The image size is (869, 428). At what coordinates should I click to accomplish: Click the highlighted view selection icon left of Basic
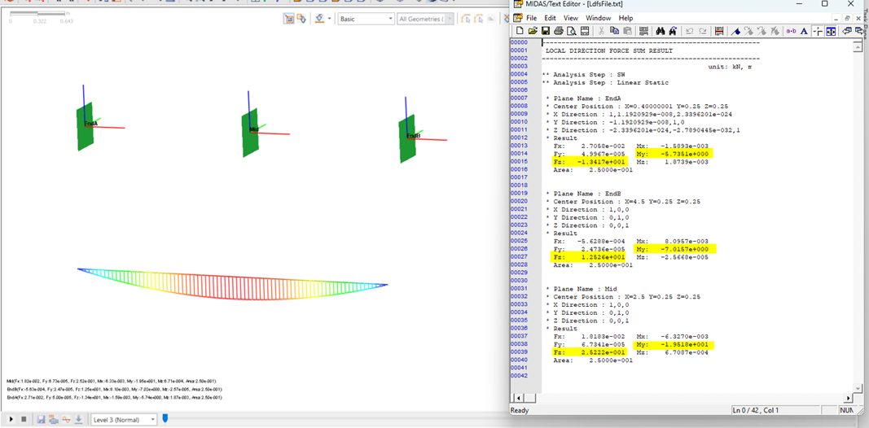coord(289,19)
